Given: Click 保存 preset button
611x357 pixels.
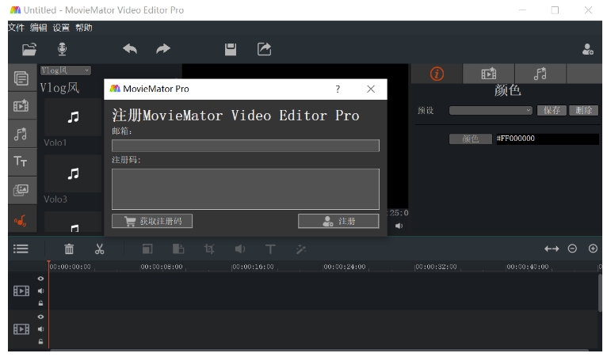Looking at the screenshot, I should tap(552, 111).
